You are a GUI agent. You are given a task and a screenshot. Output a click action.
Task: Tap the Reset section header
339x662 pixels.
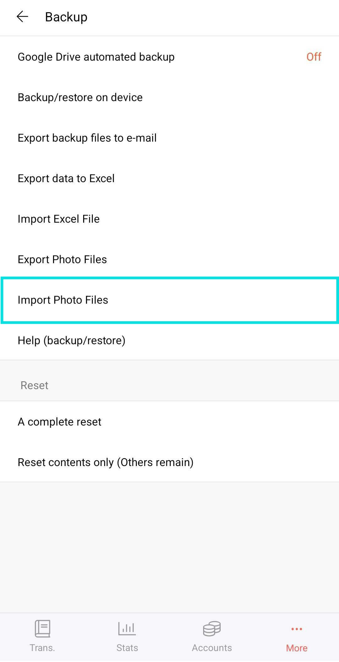point(34,385)
